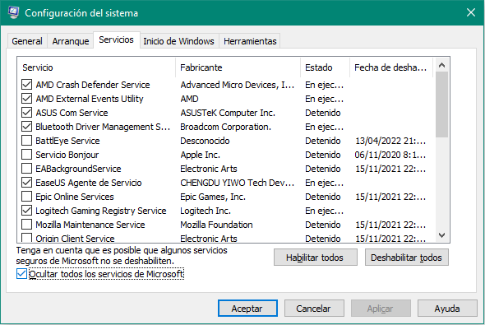Screen dimensions: 485x325
Task: Check Origin Client Service checkbox
Action: 26,238
